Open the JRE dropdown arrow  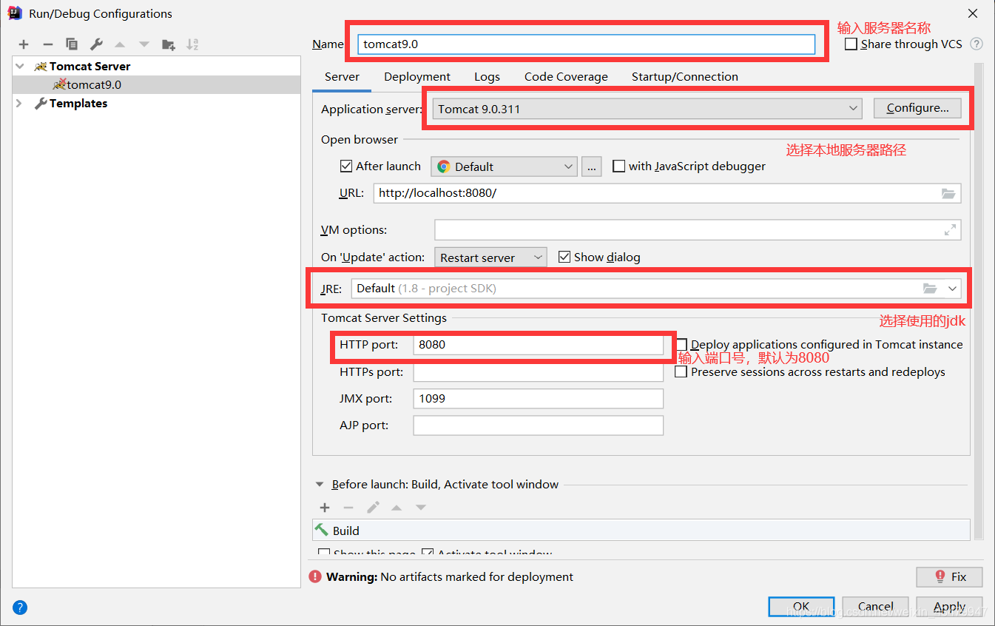[x=952, y=289]
